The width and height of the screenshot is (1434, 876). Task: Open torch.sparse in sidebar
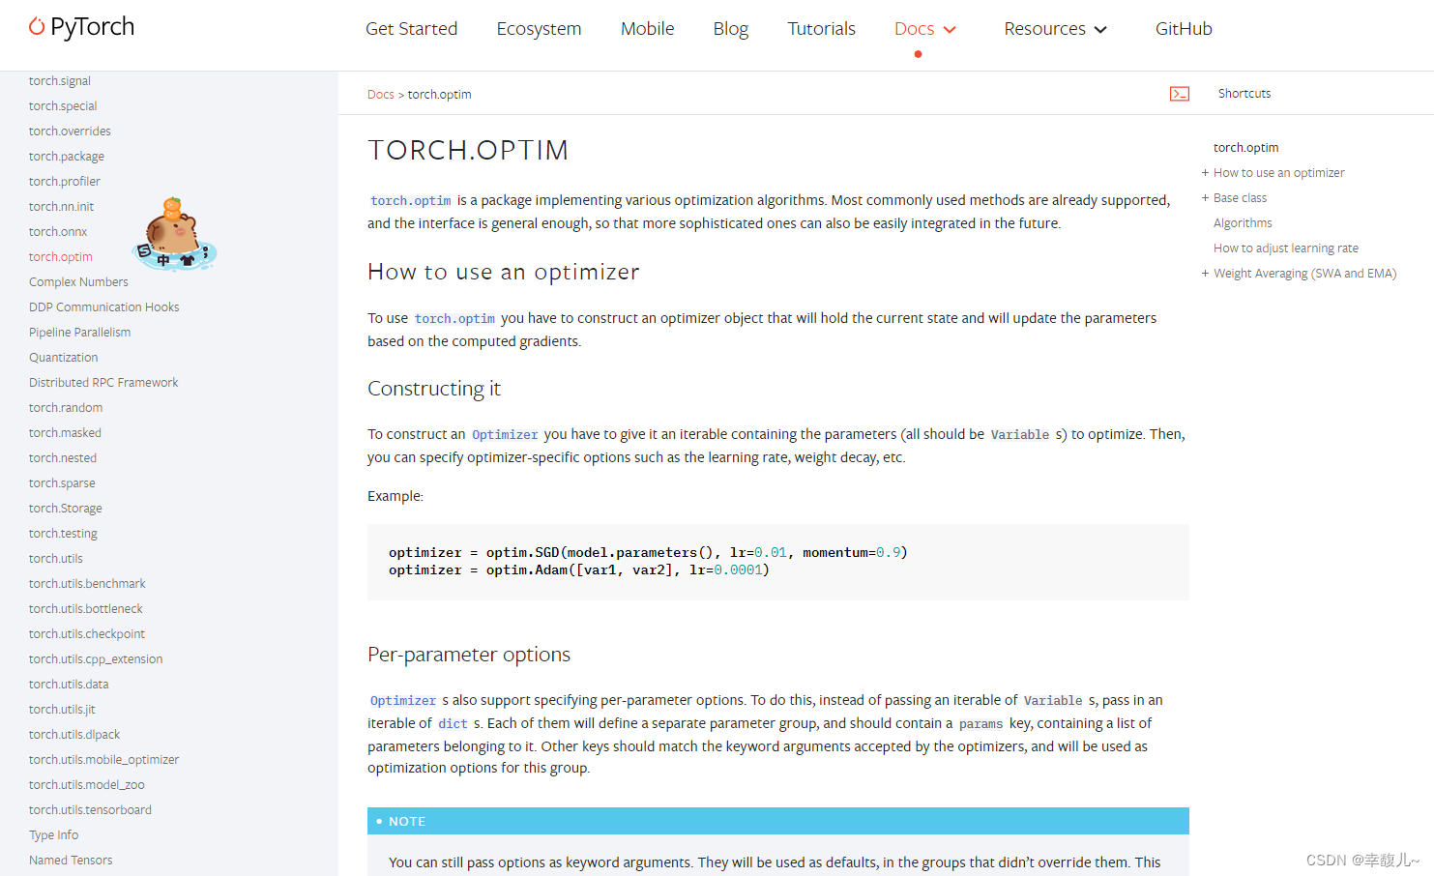point(62,483)
